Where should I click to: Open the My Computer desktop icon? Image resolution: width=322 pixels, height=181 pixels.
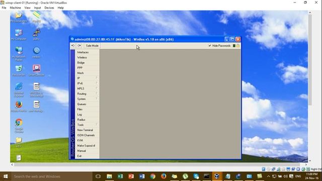coord(19,35)
